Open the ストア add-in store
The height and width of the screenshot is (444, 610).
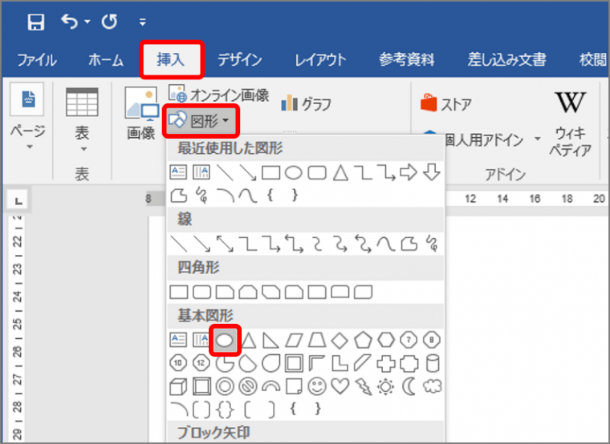(446, 103)
